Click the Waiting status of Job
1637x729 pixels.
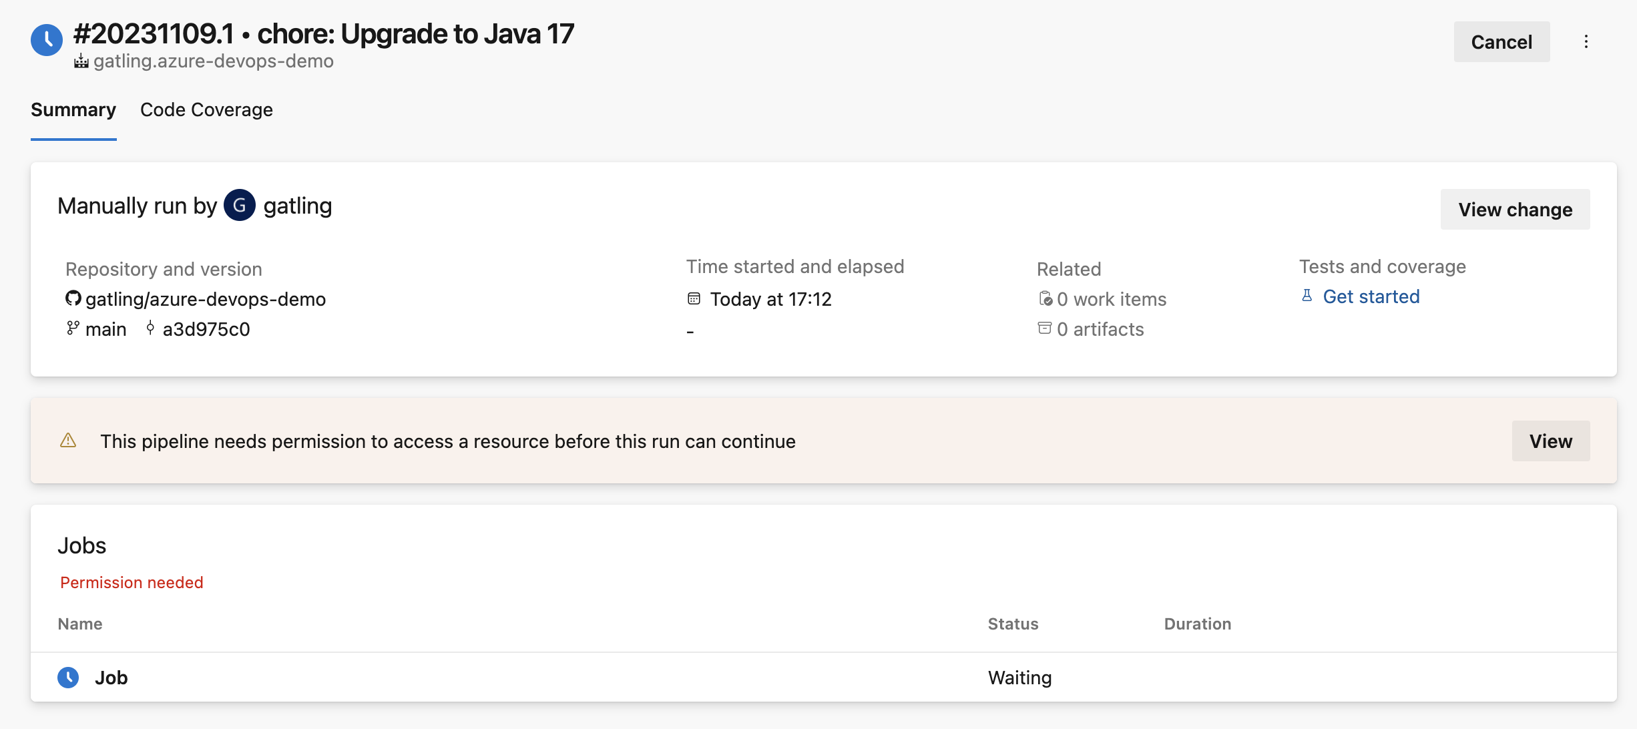[1020, 678]
